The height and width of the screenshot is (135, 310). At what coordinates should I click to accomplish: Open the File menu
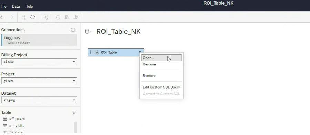tap(3, 6)
